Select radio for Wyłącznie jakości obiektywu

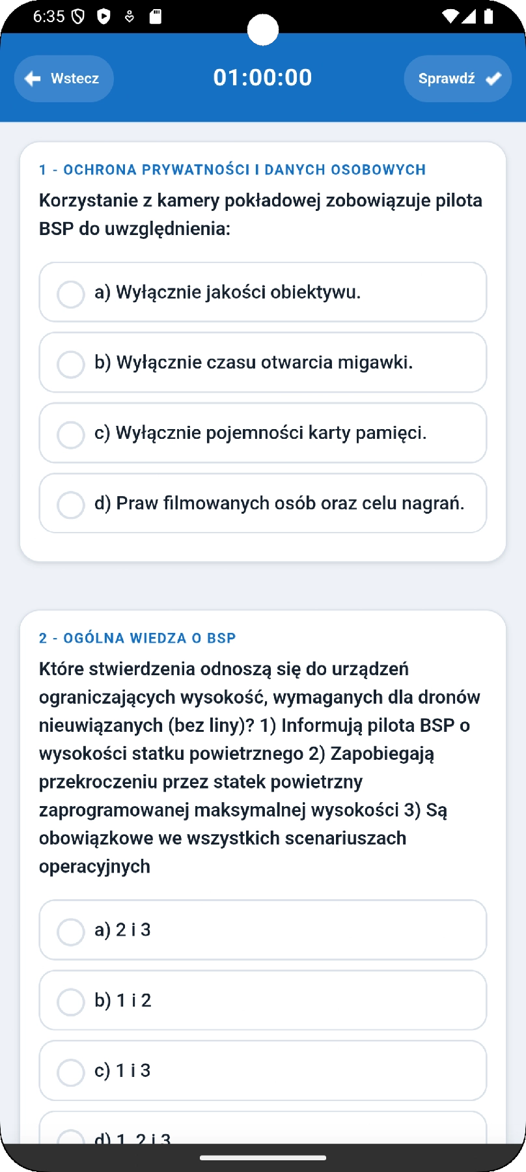[x=71, y=294]
